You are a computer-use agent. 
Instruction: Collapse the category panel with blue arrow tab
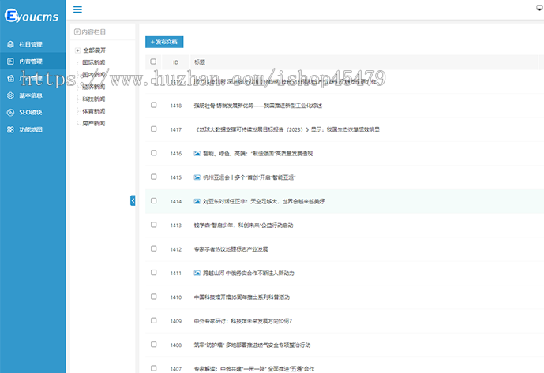pyautogui.click(x=133, y=200)
